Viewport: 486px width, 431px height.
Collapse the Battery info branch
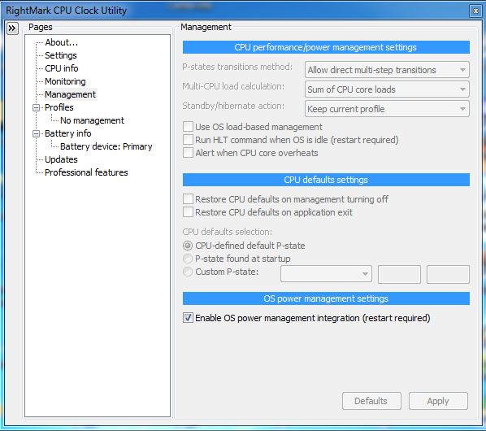click(x=37, y=133)
